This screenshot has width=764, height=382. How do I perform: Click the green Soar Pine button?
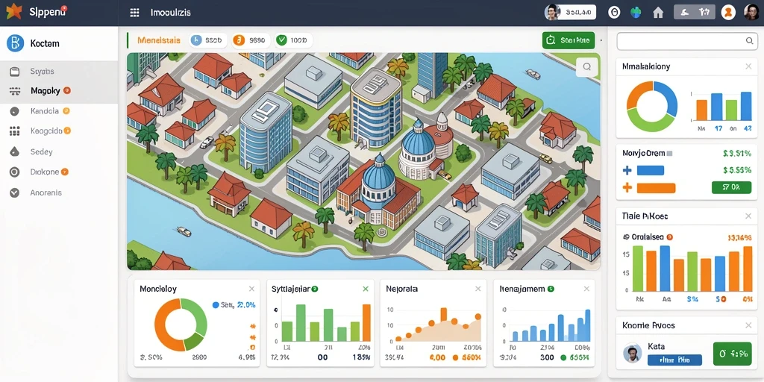568,40
